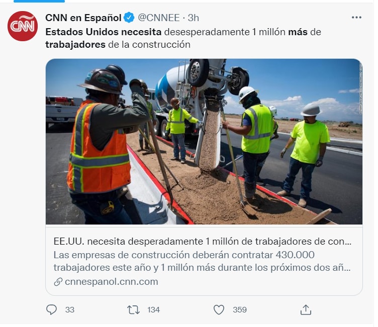The width and height of the screenshot is (378, 327).
Task: Click the article description about 430.000 trabajadores
Action: point(202,261)
